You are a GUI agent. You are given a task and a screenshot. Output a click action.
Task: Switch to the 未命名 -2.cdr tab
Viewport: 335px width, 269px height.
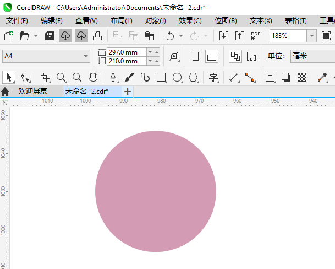coord(87,92)
